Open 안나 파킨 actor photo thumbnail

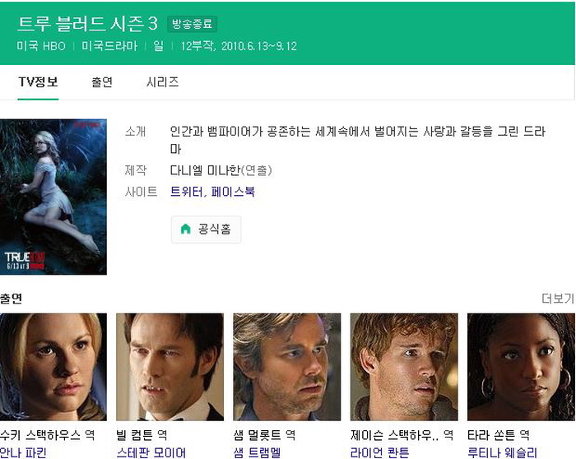53,367
